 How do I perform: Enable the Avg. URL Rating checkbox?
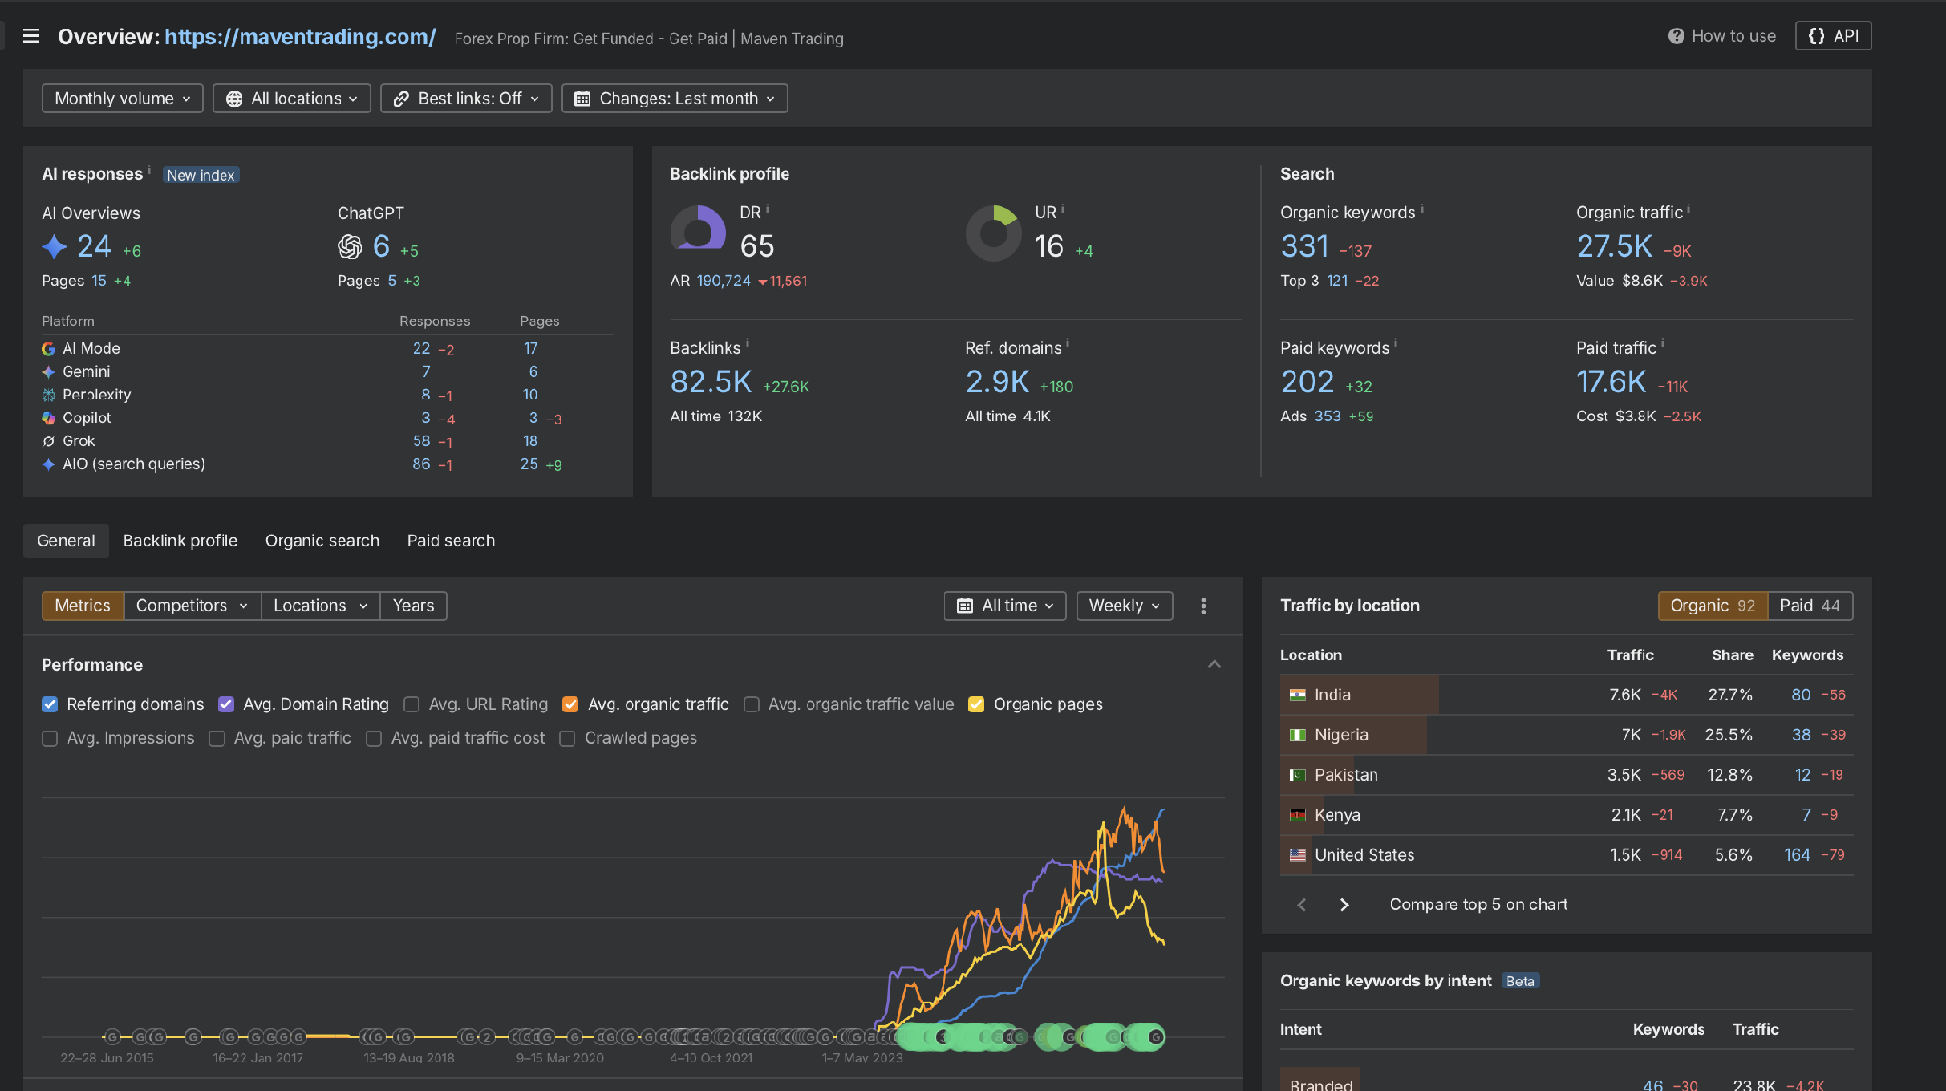pos(412,705)
